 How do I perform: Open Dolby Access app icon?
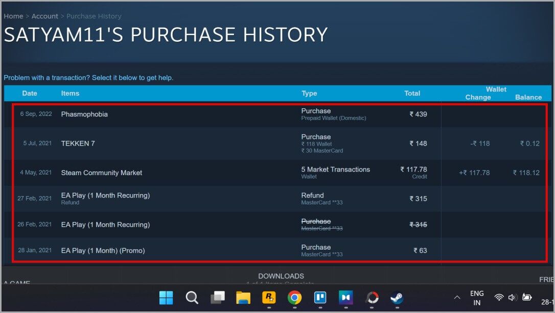click(346, 298)
